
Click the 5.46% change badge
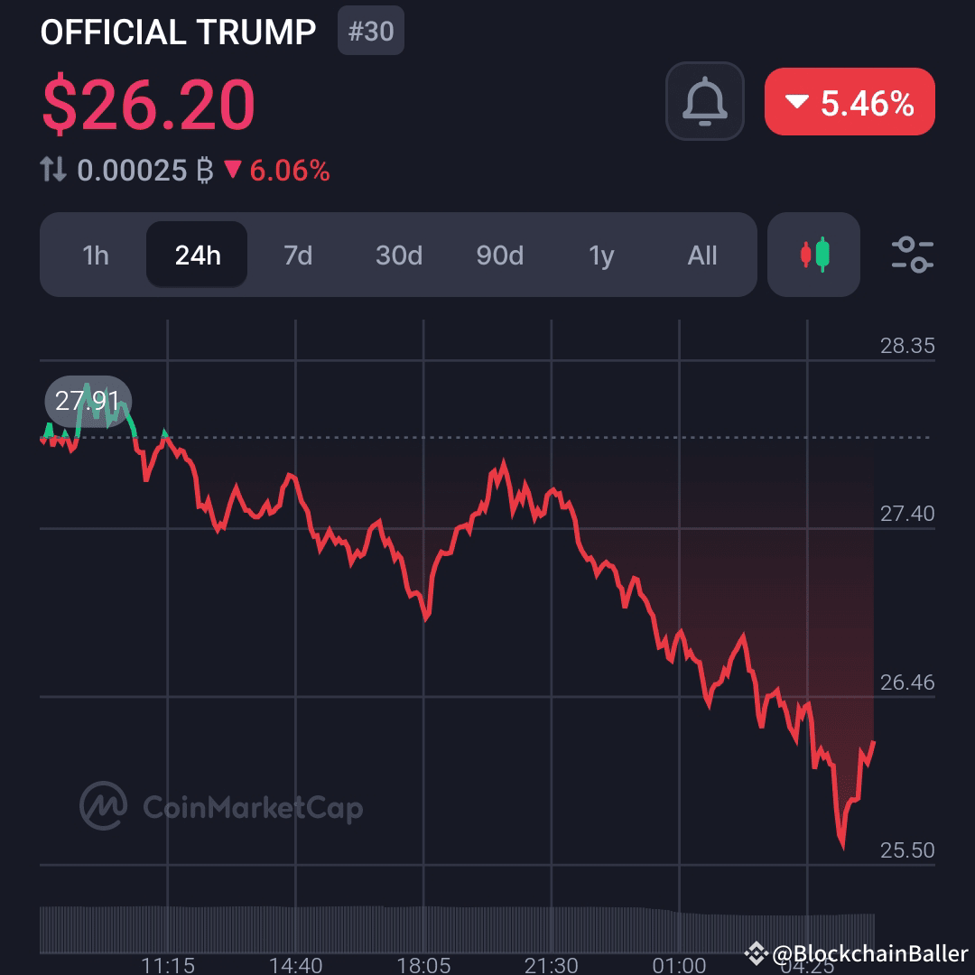point(849,102)
